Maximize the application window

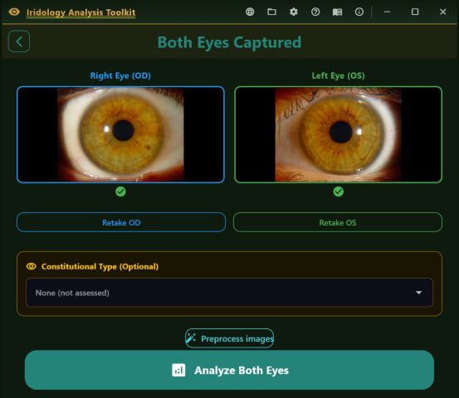pyautogui.click(x=415, y=12)
